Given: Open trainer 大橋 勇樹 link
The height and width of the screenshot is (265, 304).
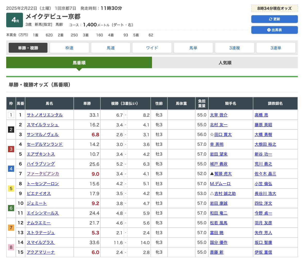Looking at the screenshot, I should (263, 134).
